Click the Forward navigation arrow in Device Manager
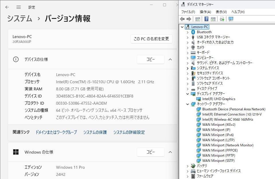The image size is (275, 179). (189, 19)
